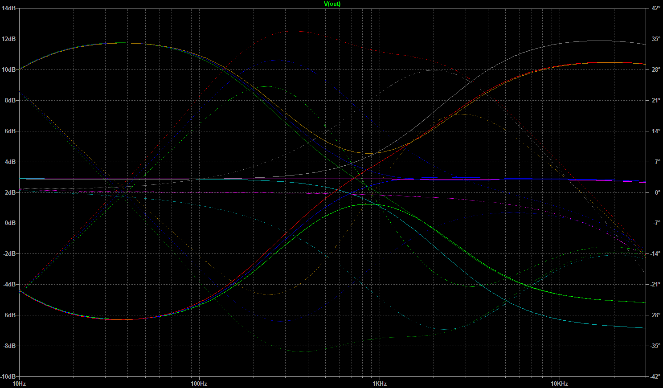Click the -14° phase axis label

(655, 254)
